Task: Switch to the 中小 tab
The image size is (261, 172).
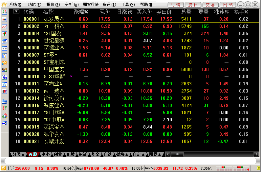Action: pyautogui.click(x=45, y=154)
